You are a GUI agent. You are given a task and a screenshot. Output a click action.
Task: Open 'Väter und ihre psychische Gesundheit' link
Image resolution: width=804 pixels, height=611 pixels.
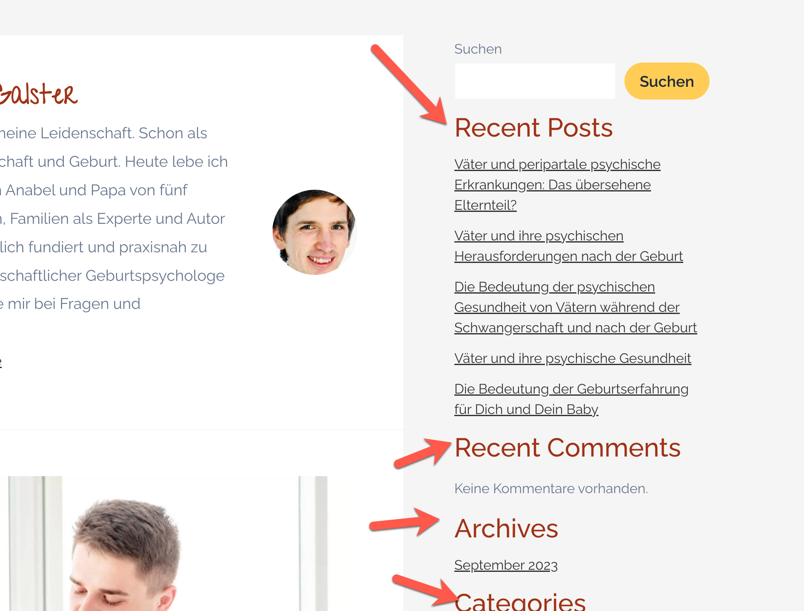pyautogui.click(x=573, y=358)
